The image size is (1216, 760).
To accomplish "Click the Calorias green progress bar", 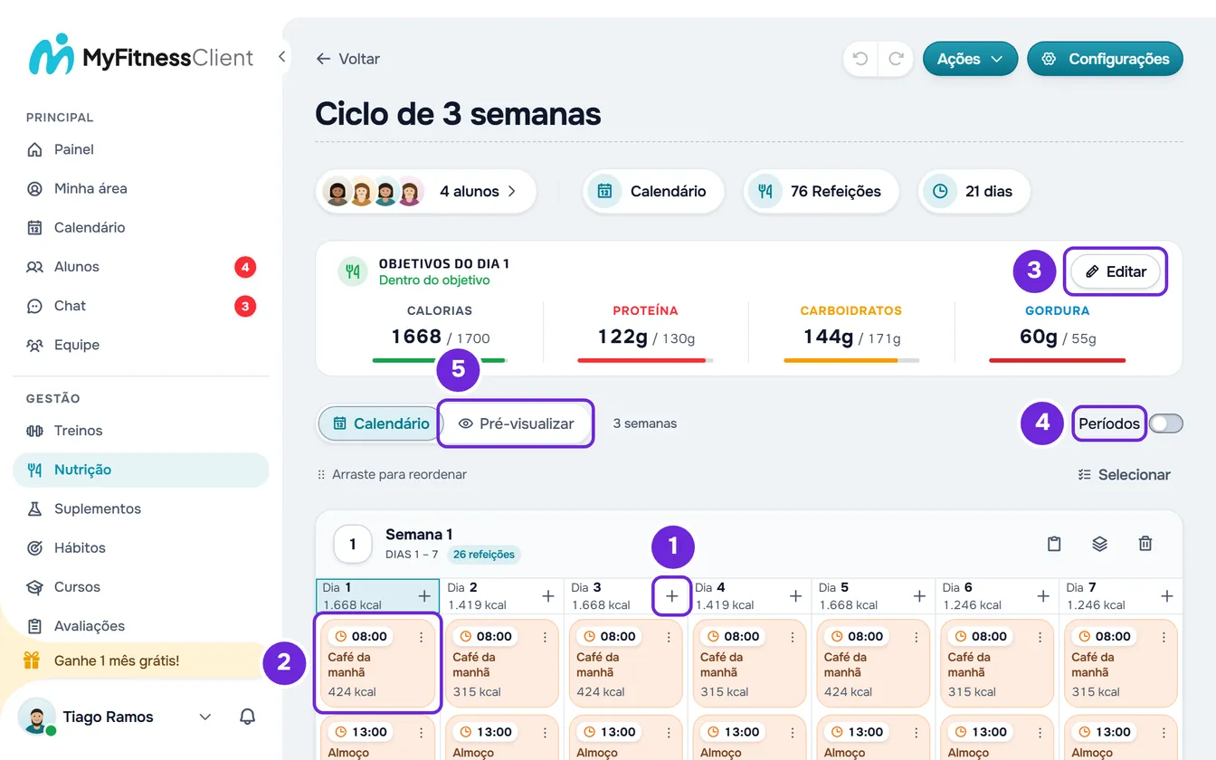I will click(x=440, y=360).
